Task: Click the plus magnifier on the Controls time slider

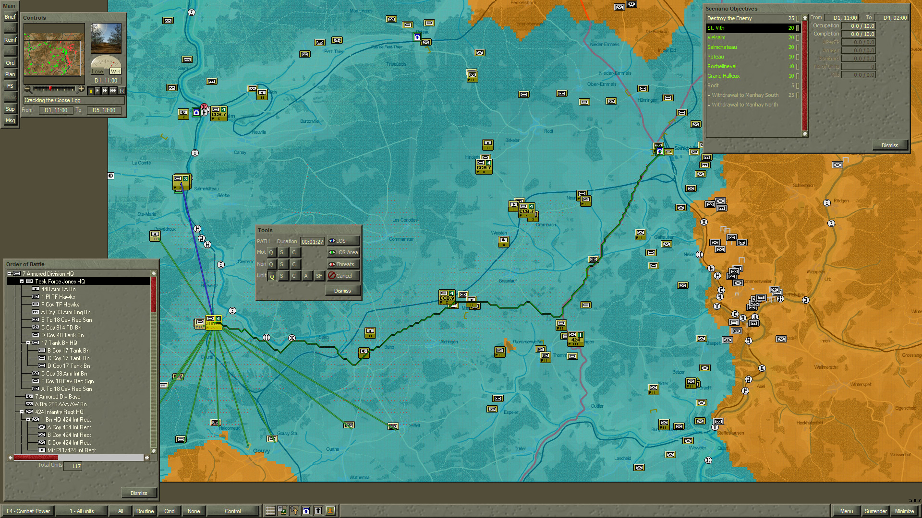Action: [82, 89]
